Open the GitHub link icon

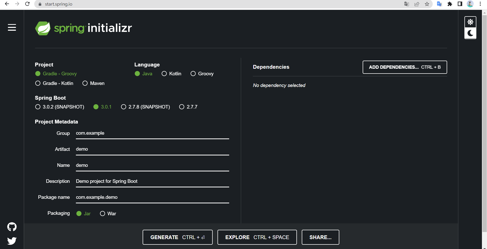point(12,227)
